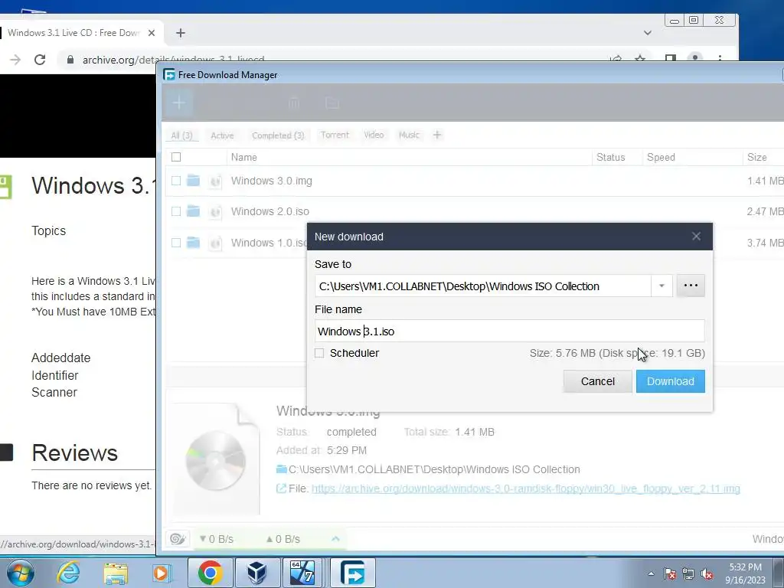Select the Active filter tab
Image resolution: width=784 pixels, height=588 pixels.
pos(222,136)
